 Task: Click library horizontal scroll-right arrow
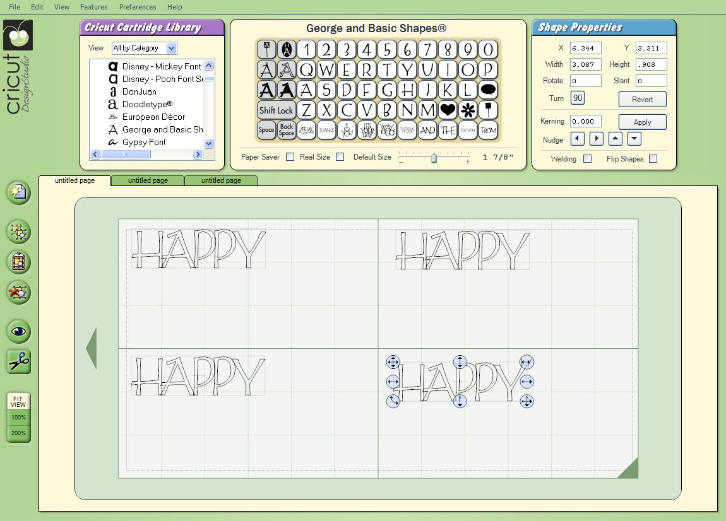[198, 155]
